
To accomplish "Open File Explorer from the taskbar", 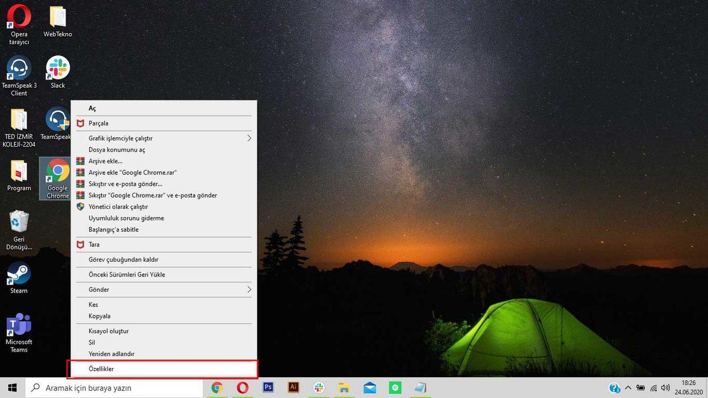I will (x=345, y=387).
